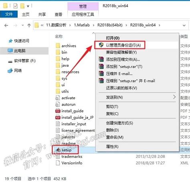Choose 创建快捷方式(S) menu entry
Image resolution: width=190 pixels, height=182 pixels.
[x=137, y=123]
